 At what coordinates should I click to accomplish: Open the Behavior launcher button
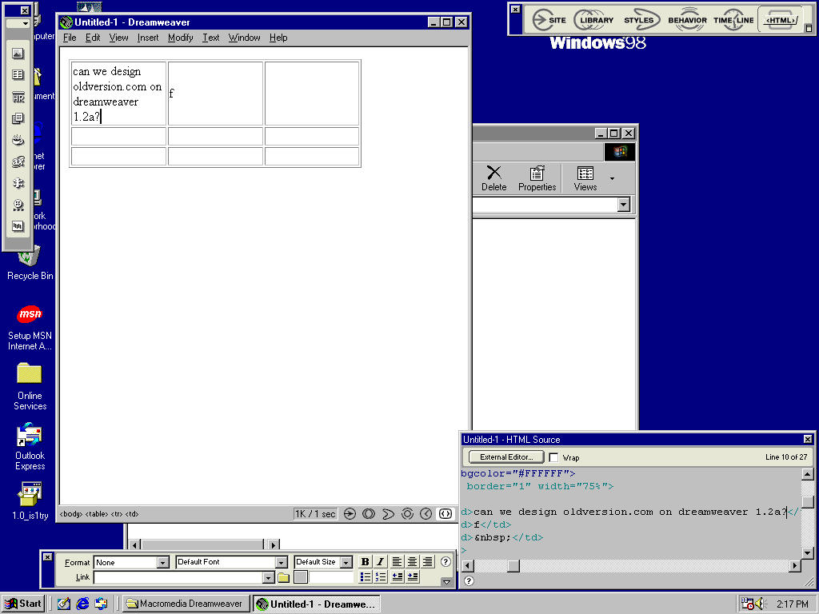click(x=687, y=20)
